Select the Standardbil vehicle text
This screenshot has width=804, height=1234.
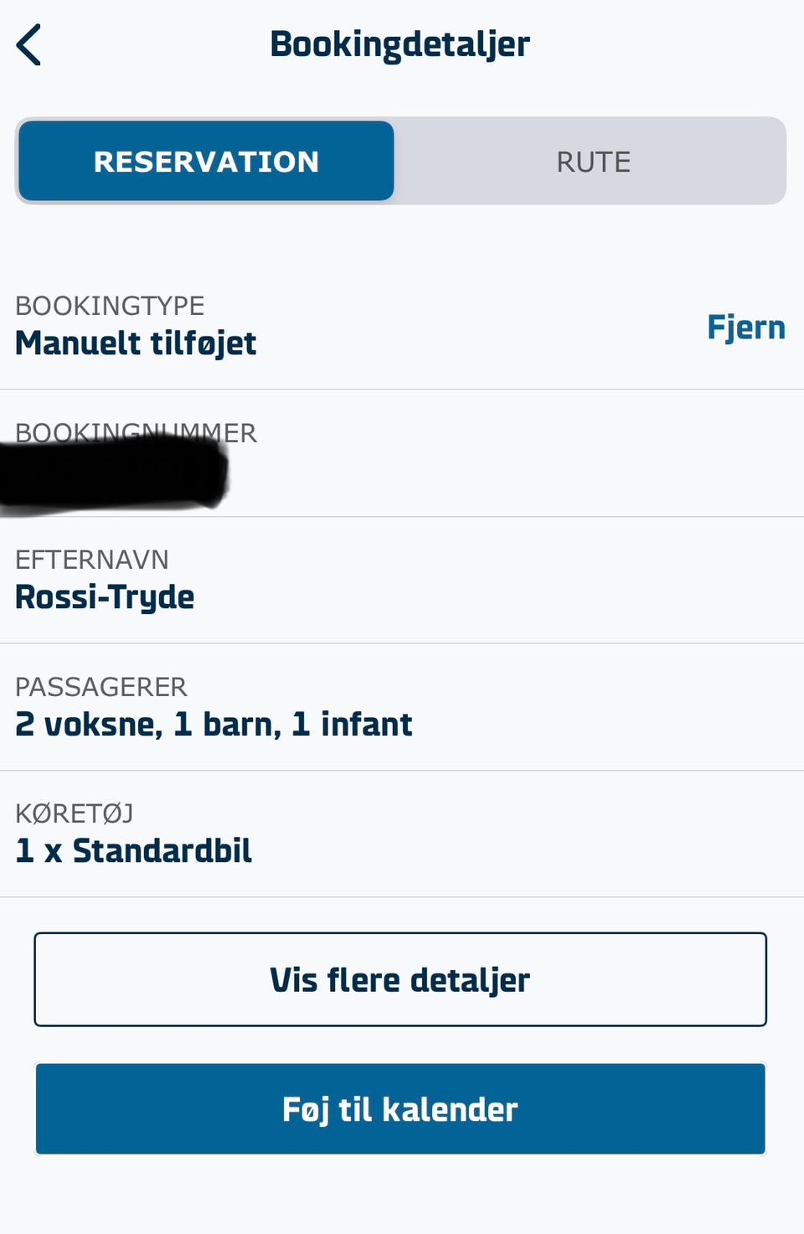(x=162, y=851)
